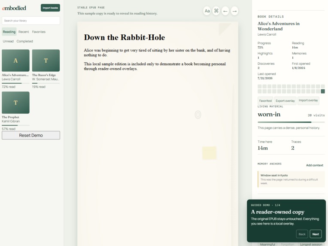The height and width of the screenshot is (246, 328).
Task: Open The Razor's Edge book cover
Action: coord(46,61)
